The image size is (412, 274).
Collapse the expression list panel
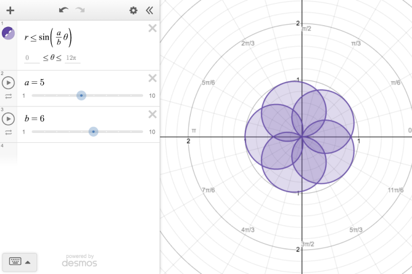click(149, 10)
